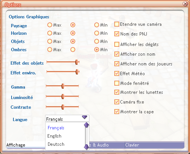Click the Gamma slider handle
The height and width of the screenshot is (154, 190).
click(x=63, y=86)
